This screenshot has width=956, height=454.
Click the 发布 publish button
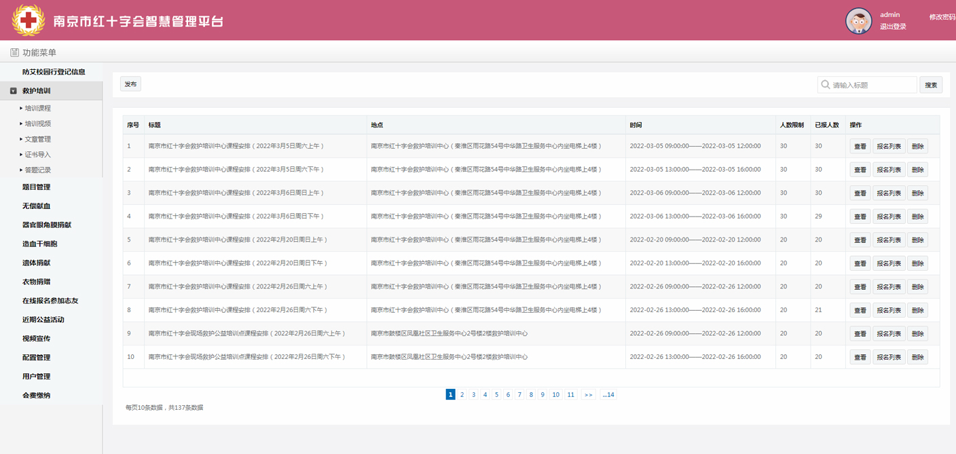(130, 84)
